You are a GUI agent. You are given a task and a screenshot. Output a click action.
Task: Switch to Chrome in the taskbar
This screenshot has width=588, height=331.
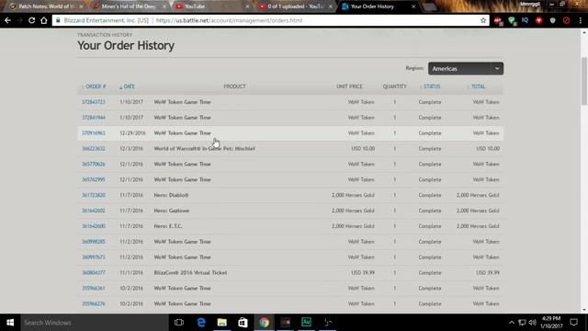point(264,323)
